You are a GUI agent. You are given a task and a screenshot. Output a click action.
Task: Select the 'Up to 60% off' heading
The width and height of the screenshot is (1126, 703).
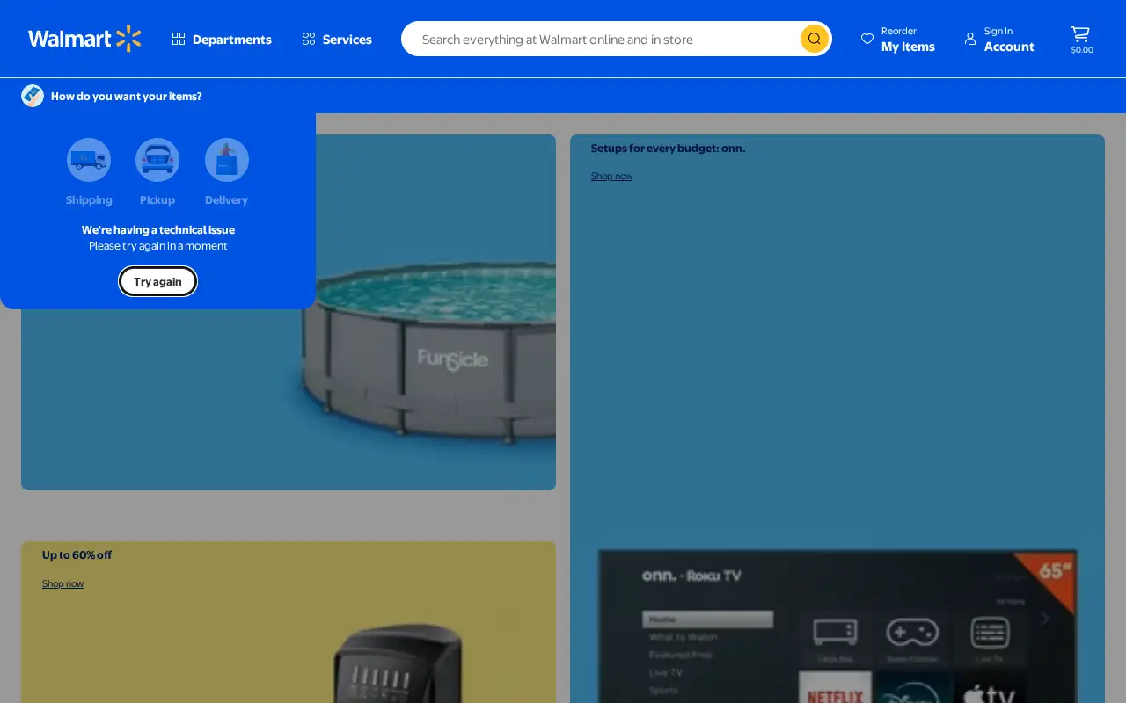click(77, 555)
